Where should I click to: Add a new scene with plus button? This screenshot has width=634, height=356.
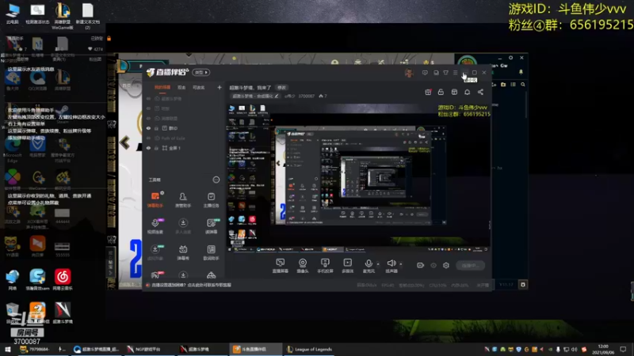(220, 87)
